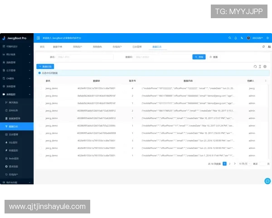Click the 重置 reset button

click(214, 57)
